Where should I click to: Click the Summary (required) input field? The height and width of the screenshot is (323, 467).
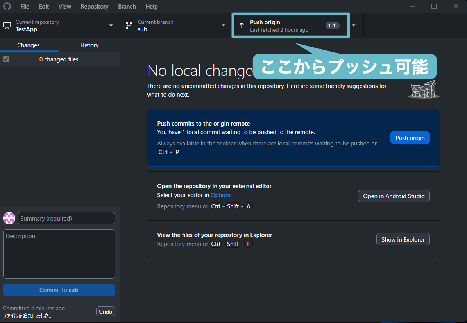66,218
